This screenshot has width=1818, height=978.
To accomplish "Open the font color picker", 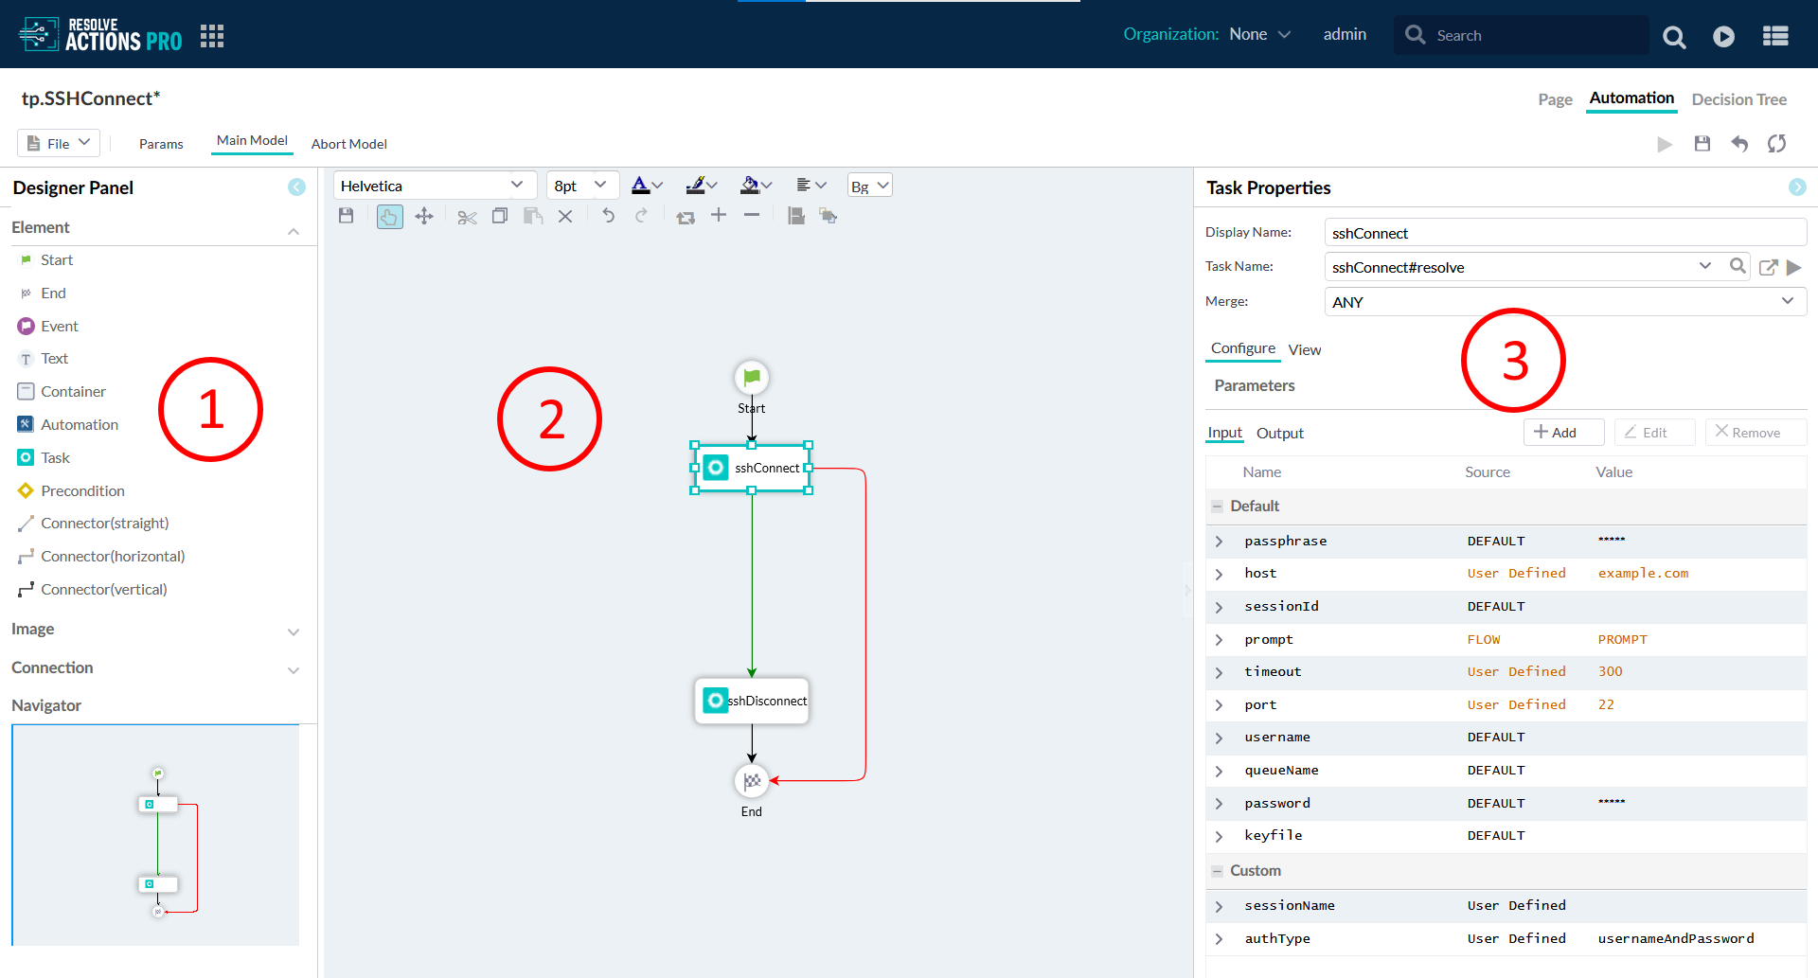I will coord(647,186).
